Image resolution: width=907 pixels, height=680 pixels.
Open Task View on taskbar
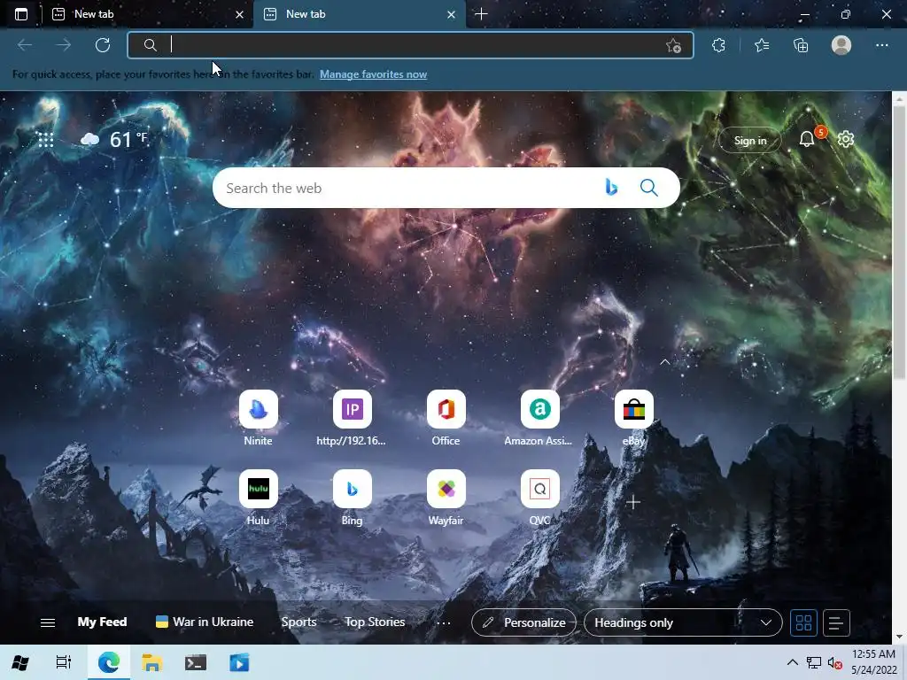(x=64, y=662)
